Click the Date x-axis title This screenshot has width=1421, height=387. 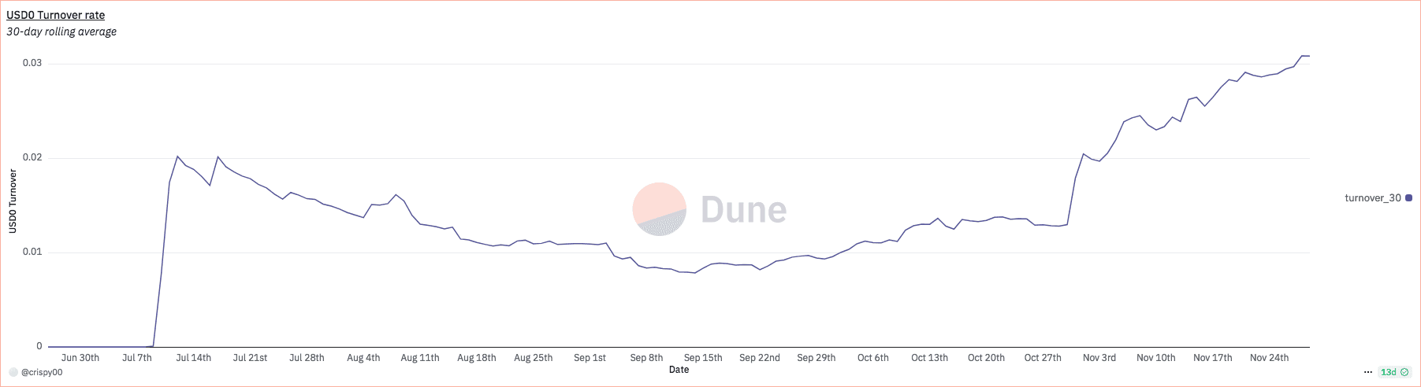click(679, 370)
